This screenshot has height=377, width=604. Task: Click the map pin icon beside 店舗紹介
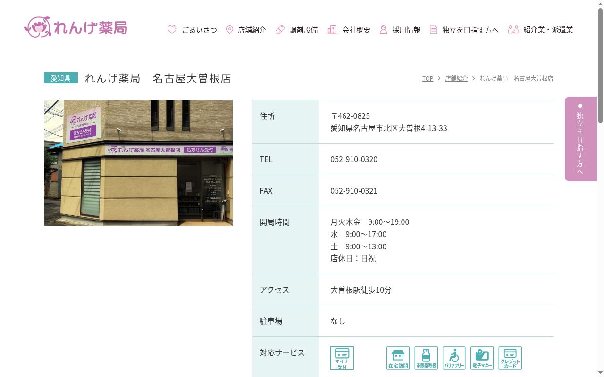tap(230, 30)
